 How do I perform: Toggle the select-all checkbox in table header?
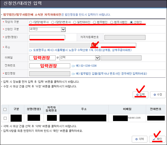pos(5,109)
